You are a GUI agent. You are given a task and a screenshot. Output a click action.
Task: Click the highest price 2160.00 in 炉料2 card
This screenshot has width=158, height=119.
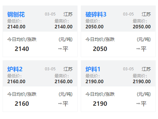click(64, 82)
